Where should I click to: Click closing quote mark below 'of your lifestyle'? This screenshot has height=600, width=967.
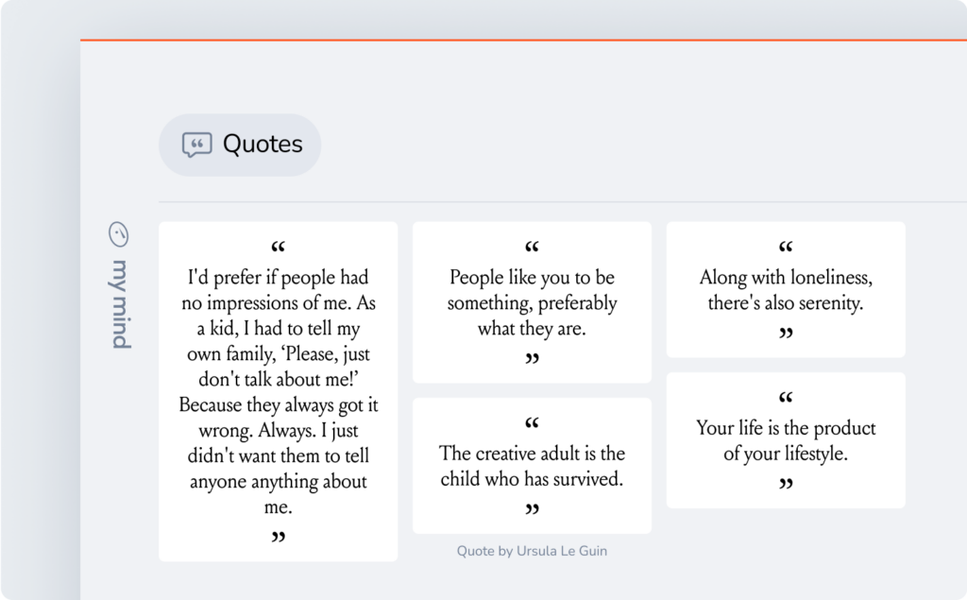click(786, 485)
